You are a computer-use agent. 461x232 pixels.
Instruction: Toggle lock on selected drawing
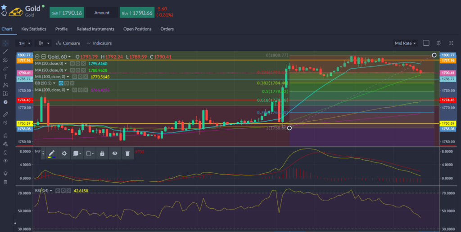(102, 153)
